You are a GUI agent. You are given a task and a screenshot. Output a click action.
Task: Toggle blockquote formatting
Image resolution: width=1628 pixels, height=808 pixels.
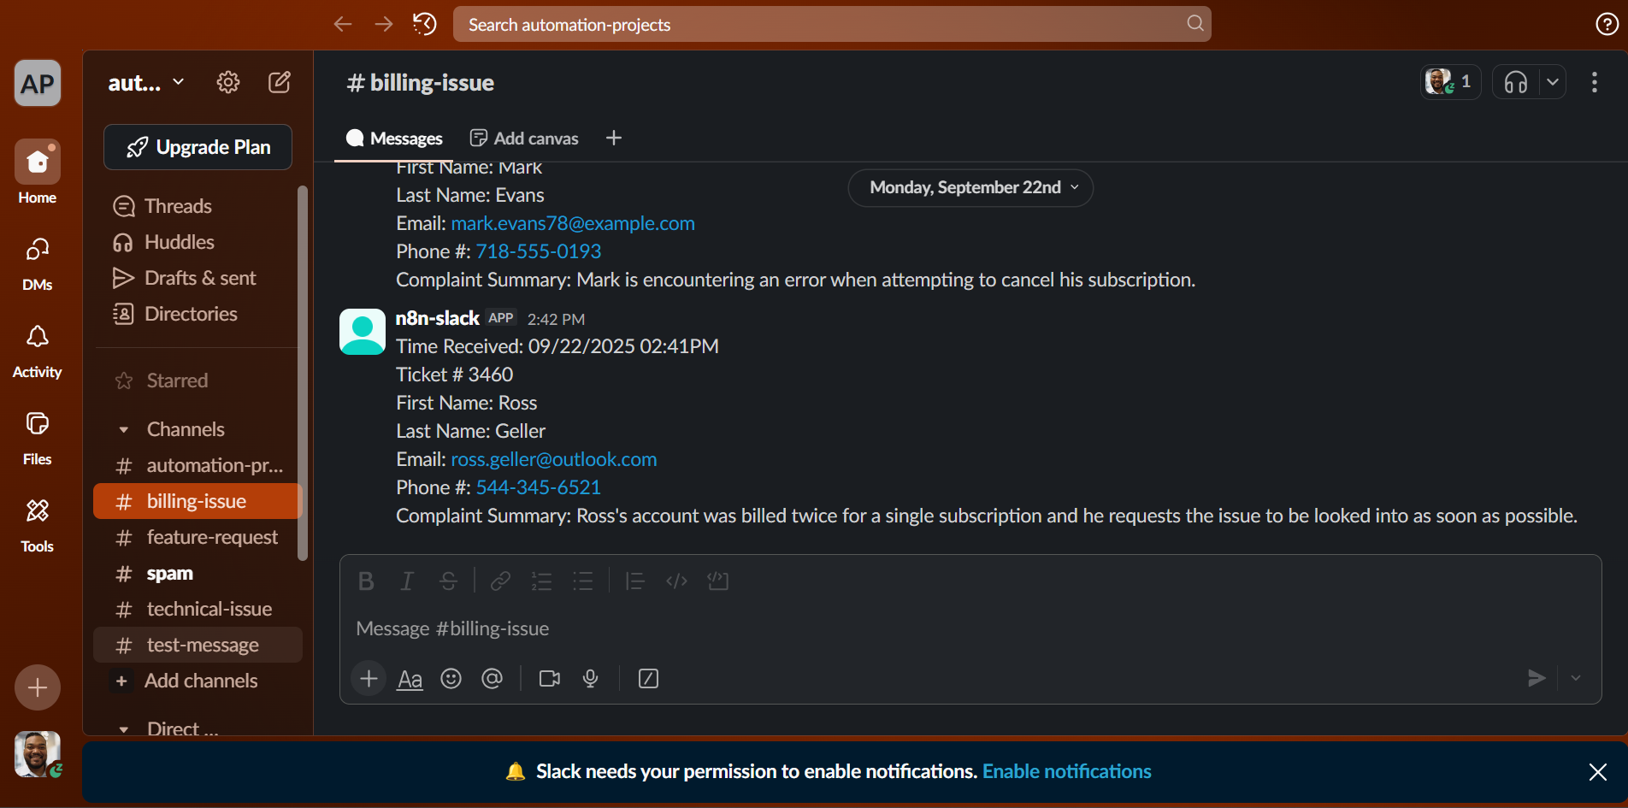[x=634, y=581]
